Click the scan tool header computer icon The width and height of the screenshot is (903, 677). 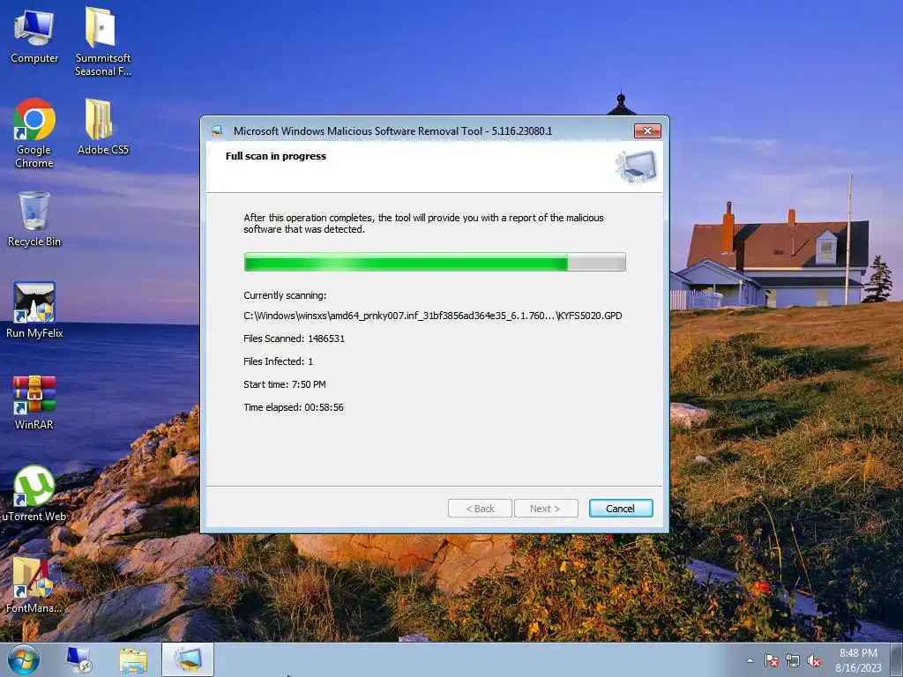(x=636, y=167)
